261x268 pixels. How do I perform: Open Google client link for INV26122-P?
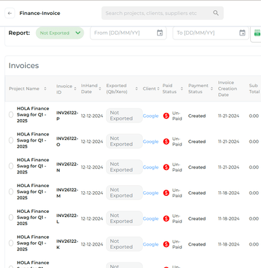[x=151, y=116]
